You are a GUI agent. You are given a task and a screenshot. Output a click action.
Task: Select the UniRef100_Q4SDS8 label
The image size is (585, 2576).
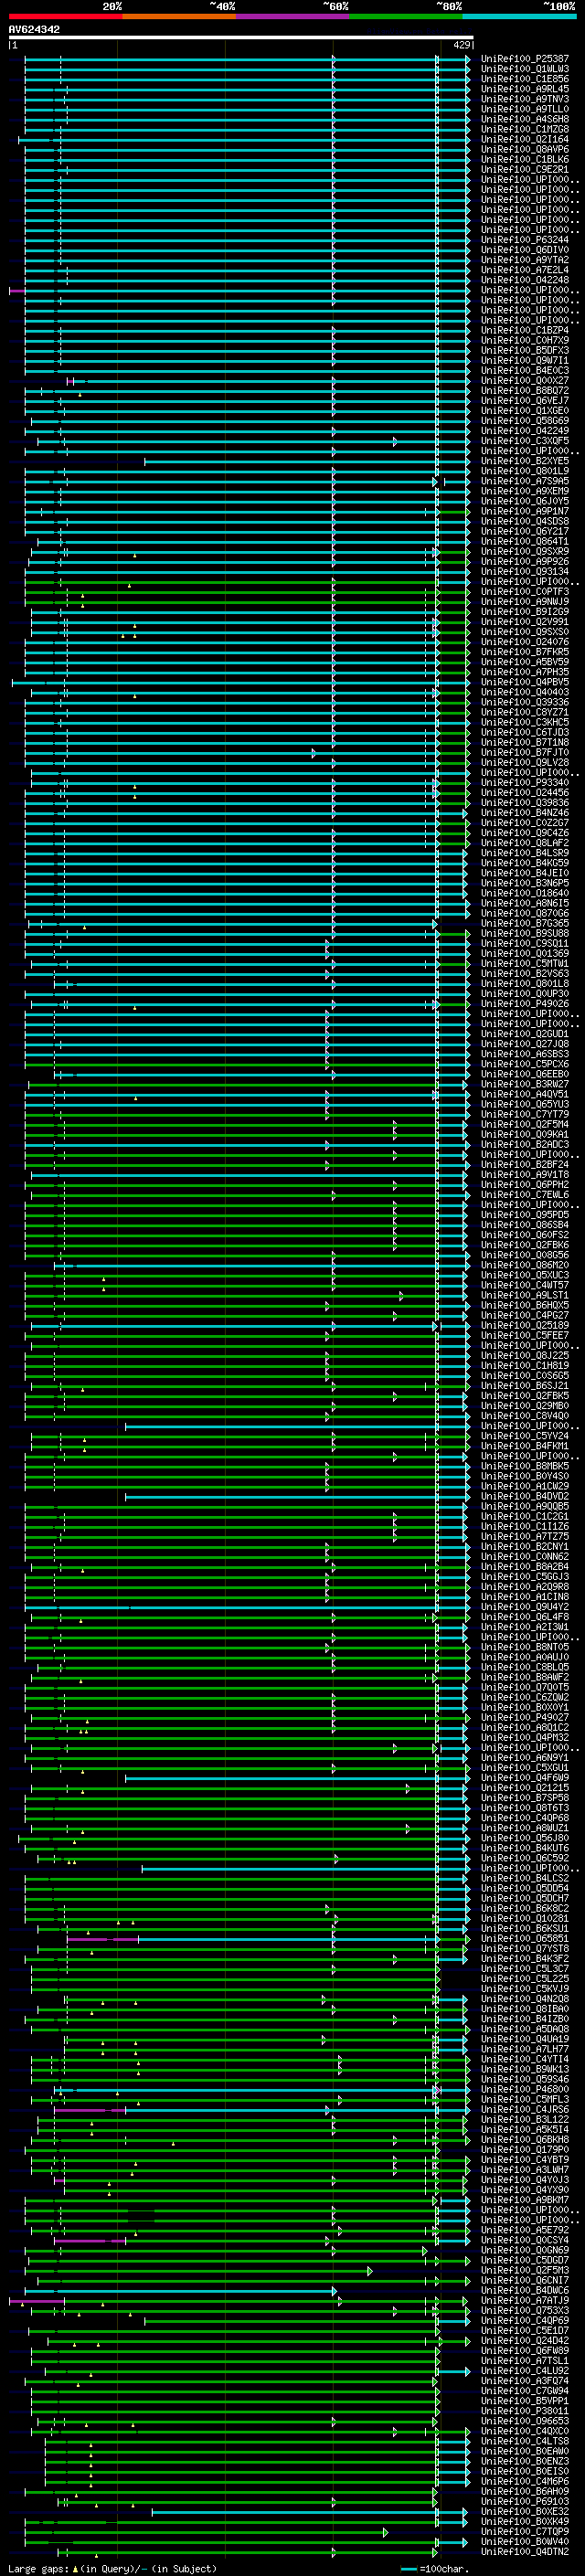pos(525,521)
